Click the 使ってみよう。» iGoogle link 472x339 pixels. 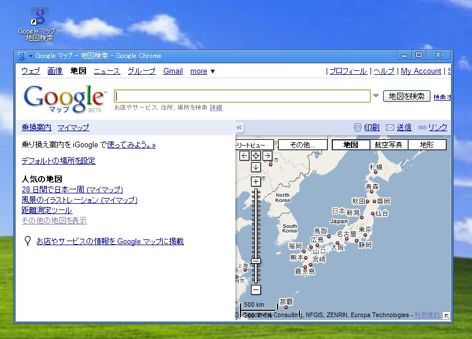131,144
